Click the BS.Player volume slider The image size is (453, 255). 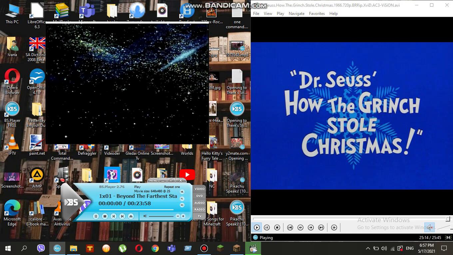click(161, 216)
